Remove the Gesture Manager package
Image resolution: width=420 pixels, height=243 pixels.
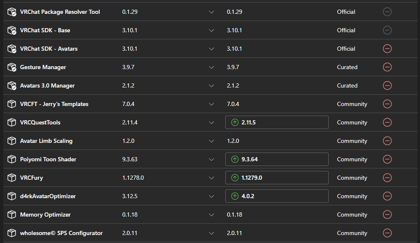coord(387,67)
